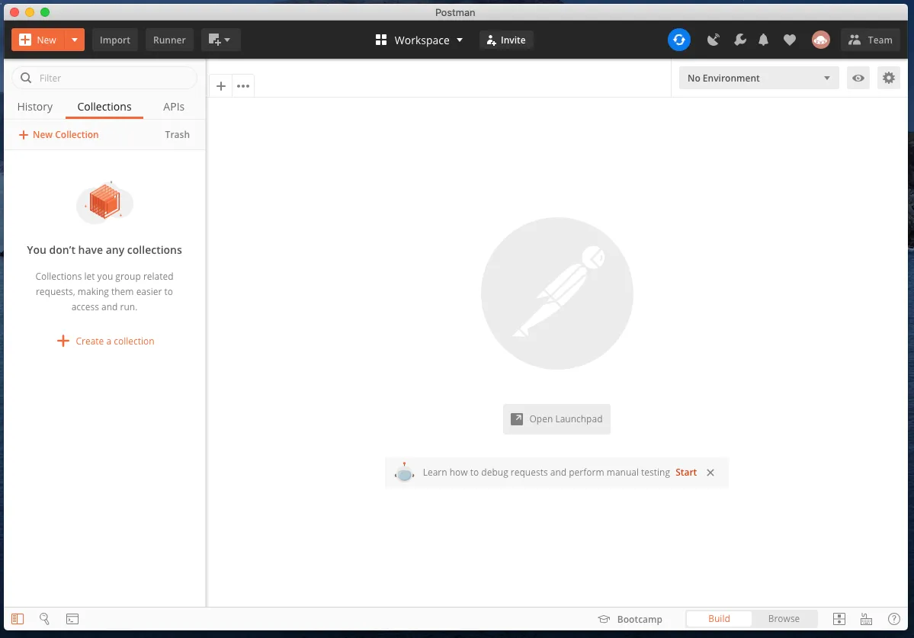Click the orange collections cube illustration
914x638 pixels.
coord(105,202)
